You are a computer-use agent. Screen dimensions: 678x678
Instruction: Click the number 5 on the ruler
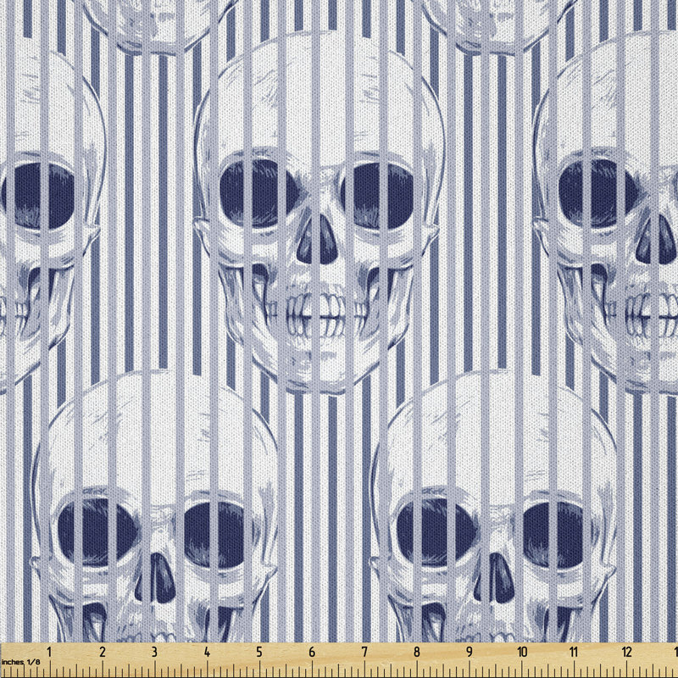click(259, 652)
